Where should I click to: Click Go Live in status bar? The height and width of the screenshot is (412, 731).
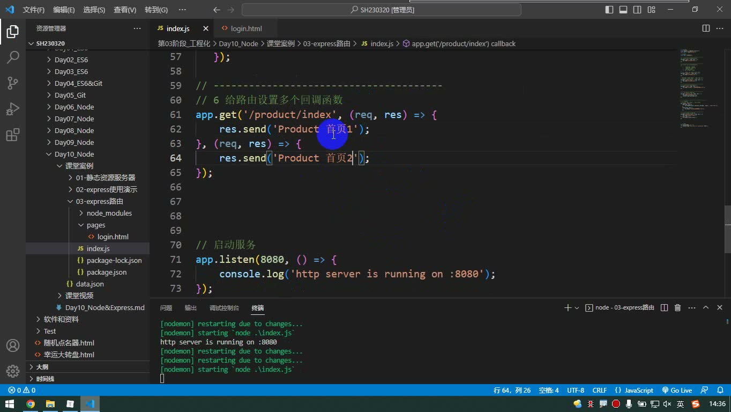[x=677, y=390]
